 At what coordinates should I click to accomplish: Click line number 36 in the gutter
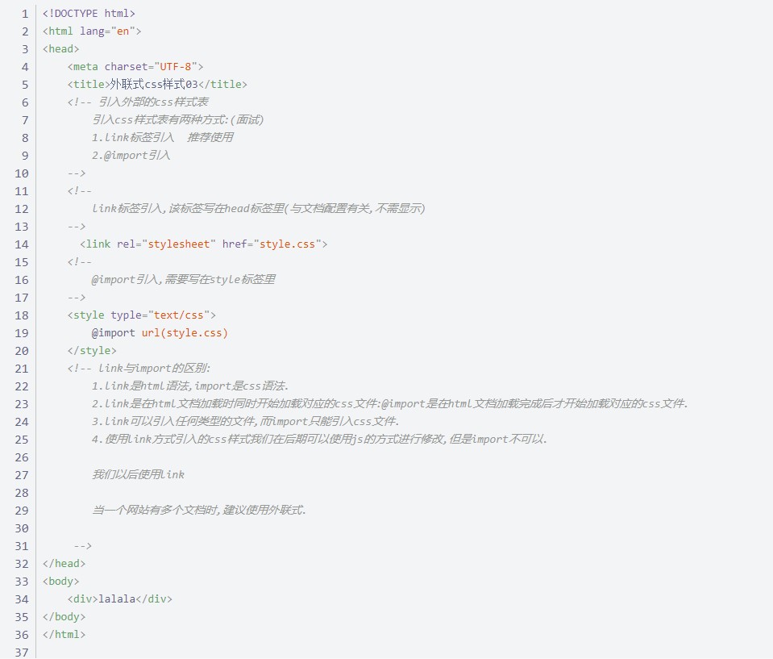(21, 634)
